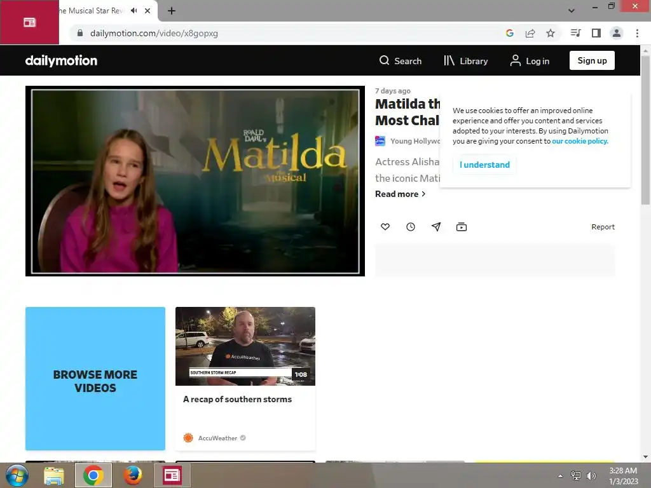Click the Report link

pos(603,227)
